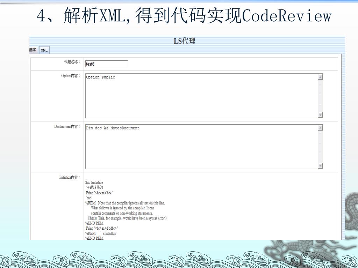Click the %REM Note that the compiler line
The image size is (358, 268).
(x=125, y=203)
